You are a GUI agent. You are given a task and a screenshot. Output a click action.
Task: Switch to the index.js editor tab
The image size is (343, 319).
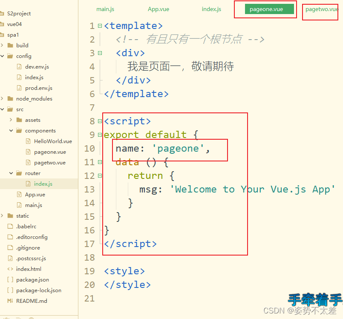coord(211,9)
